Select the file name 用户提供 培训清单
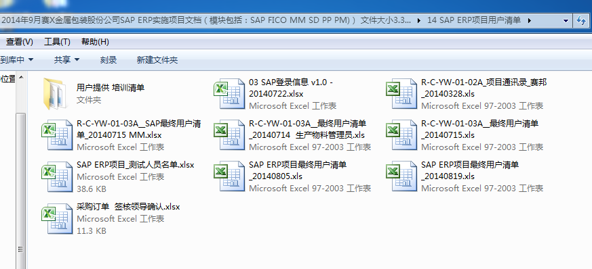This screenshot has height=269, width=592. tap(111, 88)
